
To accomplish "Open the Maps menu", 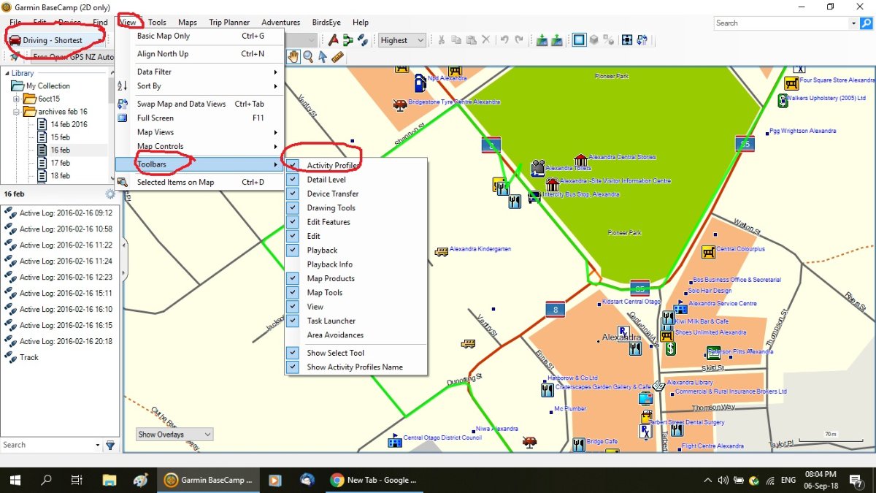I will click(188, 23).
